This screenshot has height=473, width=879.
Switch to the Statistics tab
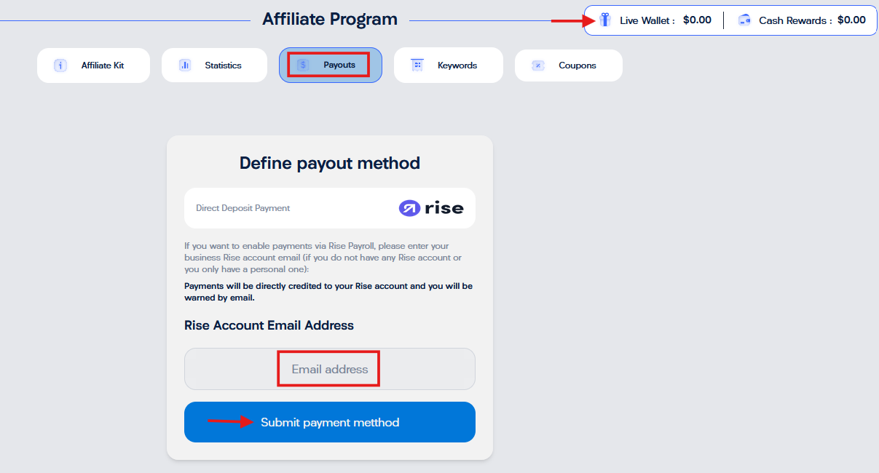point(214,65)
